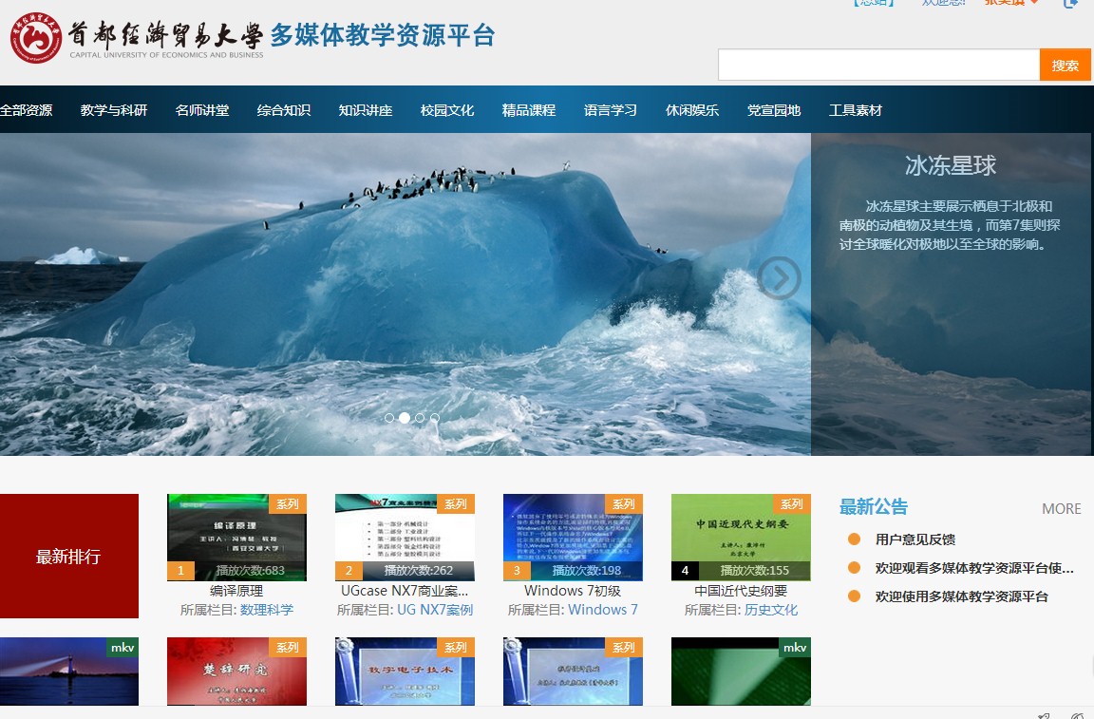Open the username dropdown menu at top
Screen dimensions: 1094x719
(1011, 3)
